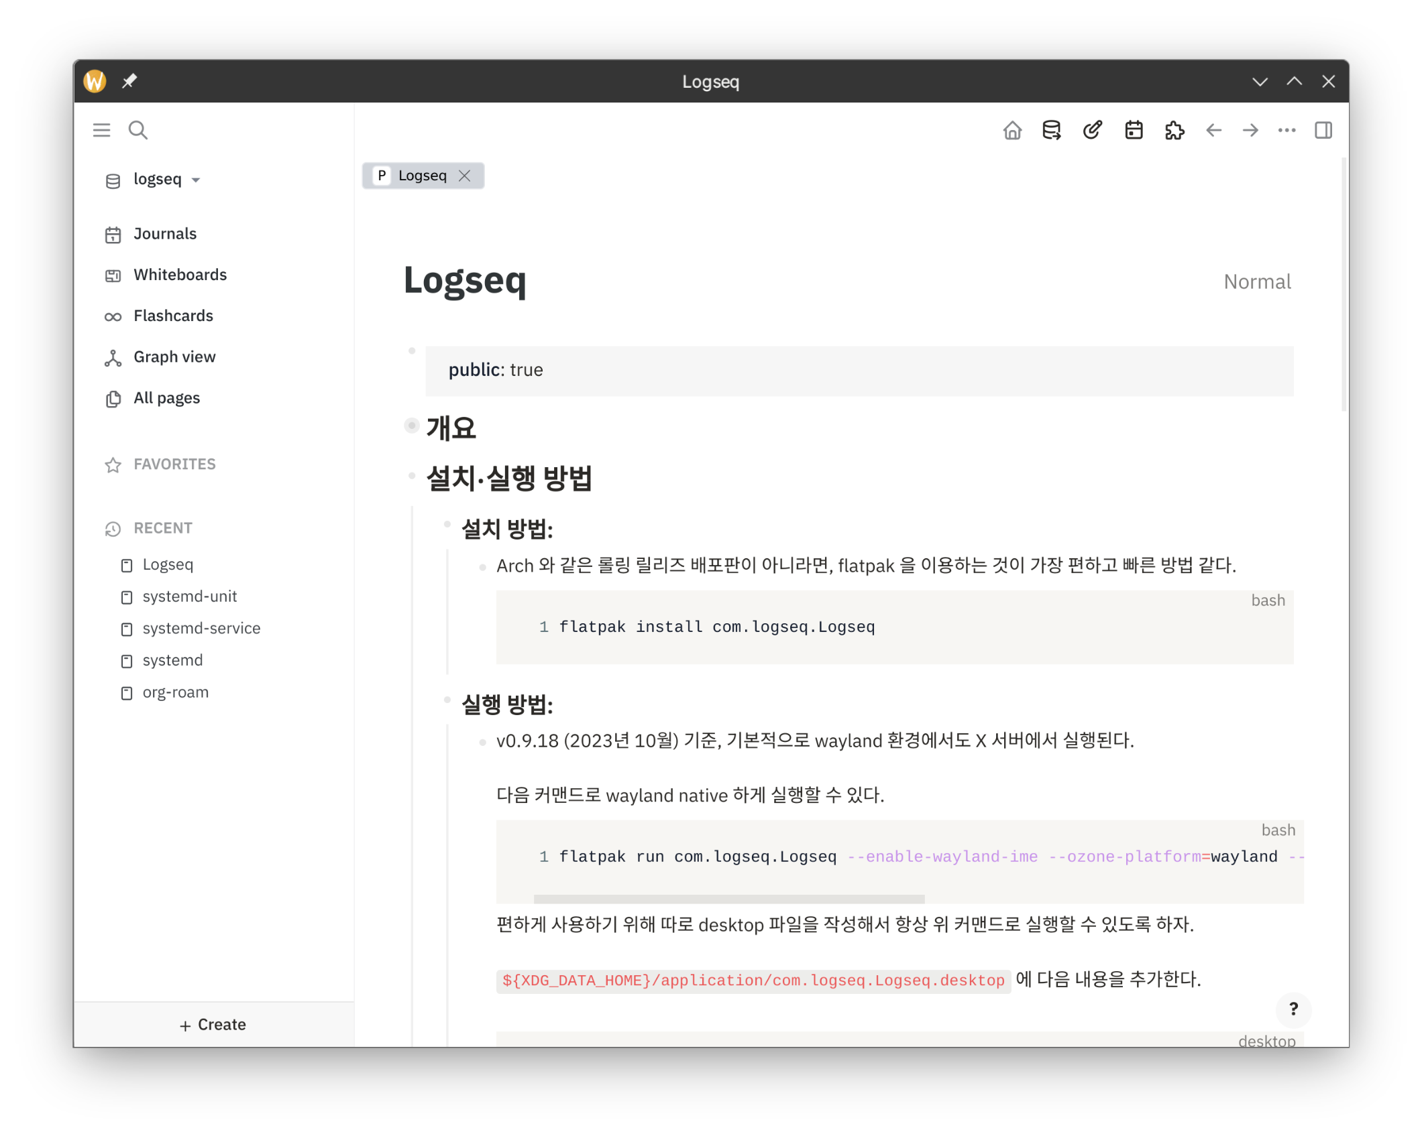Open the calendar icon in top toolbar
1422x1134 pixels.
click(1134, 130)
